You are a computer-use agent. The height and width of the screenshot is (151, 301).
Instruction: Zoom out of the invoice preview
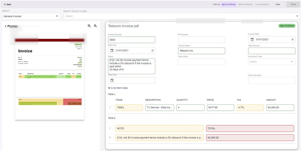point(95,26)
